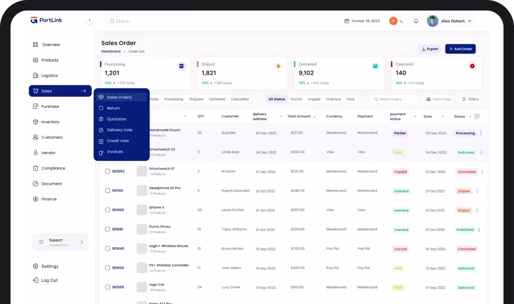Screen dimensions: 514x304
Task: Click Alex Robert's profile avatar
Action: tap(432, 21)
